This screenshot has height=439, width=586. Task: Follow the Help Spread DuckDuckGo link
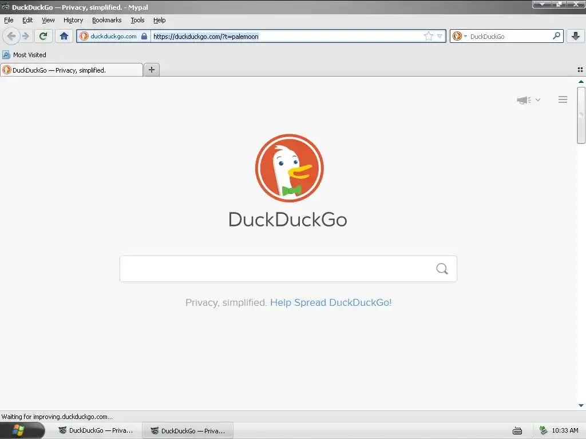(331, 302)
